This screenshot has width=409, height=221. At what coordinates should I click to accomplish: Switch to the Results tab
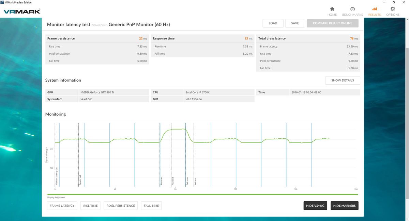coord(374,12)
